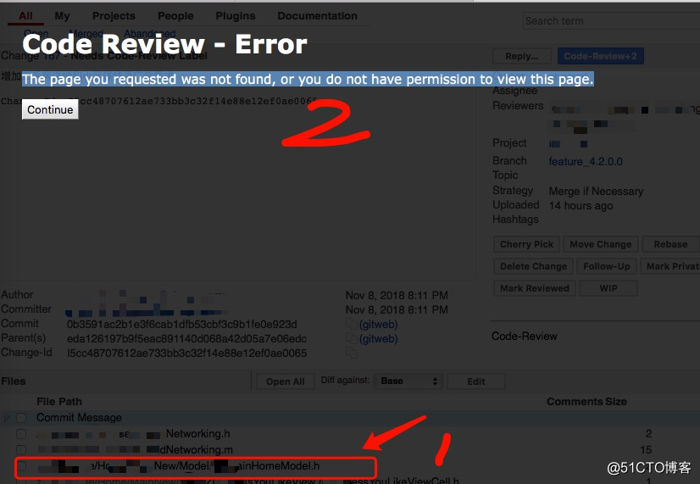The width and height of the screenshot is (700, 484).
Task: Toggle the checkbox beside ainHomeModel.h file
Action: pos(21,466)
